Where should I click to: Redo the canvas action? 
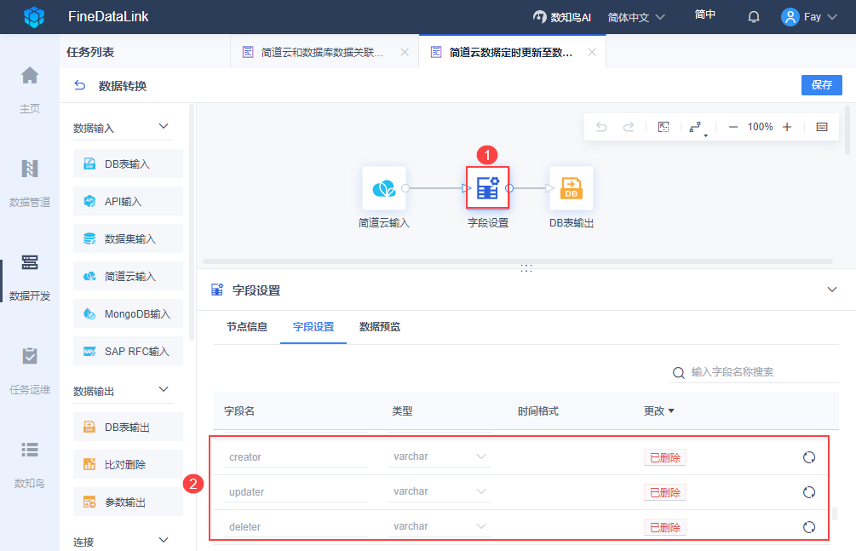pyautogui.click(x=629, y=127)
